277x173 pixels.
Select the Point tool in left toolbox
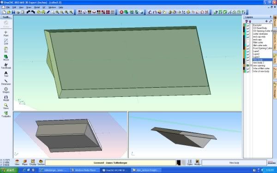6,34
